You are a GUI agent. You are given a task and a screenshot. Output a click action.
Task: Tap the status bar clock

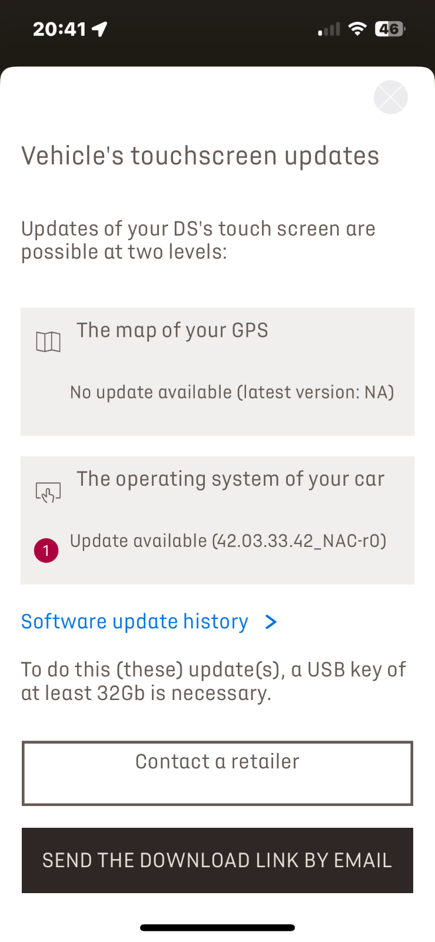[x=59, y=29]
